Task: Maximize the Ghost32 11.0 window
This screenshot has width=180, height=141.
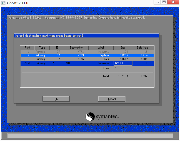Action: point(164,2)
